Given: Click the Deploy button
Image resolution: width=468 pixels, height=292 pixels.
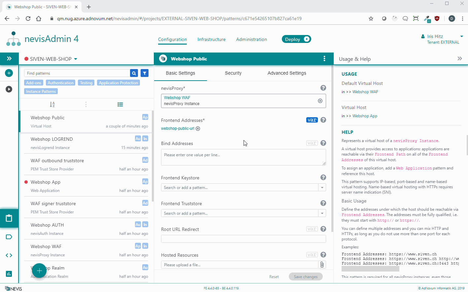Looking at the screenshot, I should pos(296,39).
